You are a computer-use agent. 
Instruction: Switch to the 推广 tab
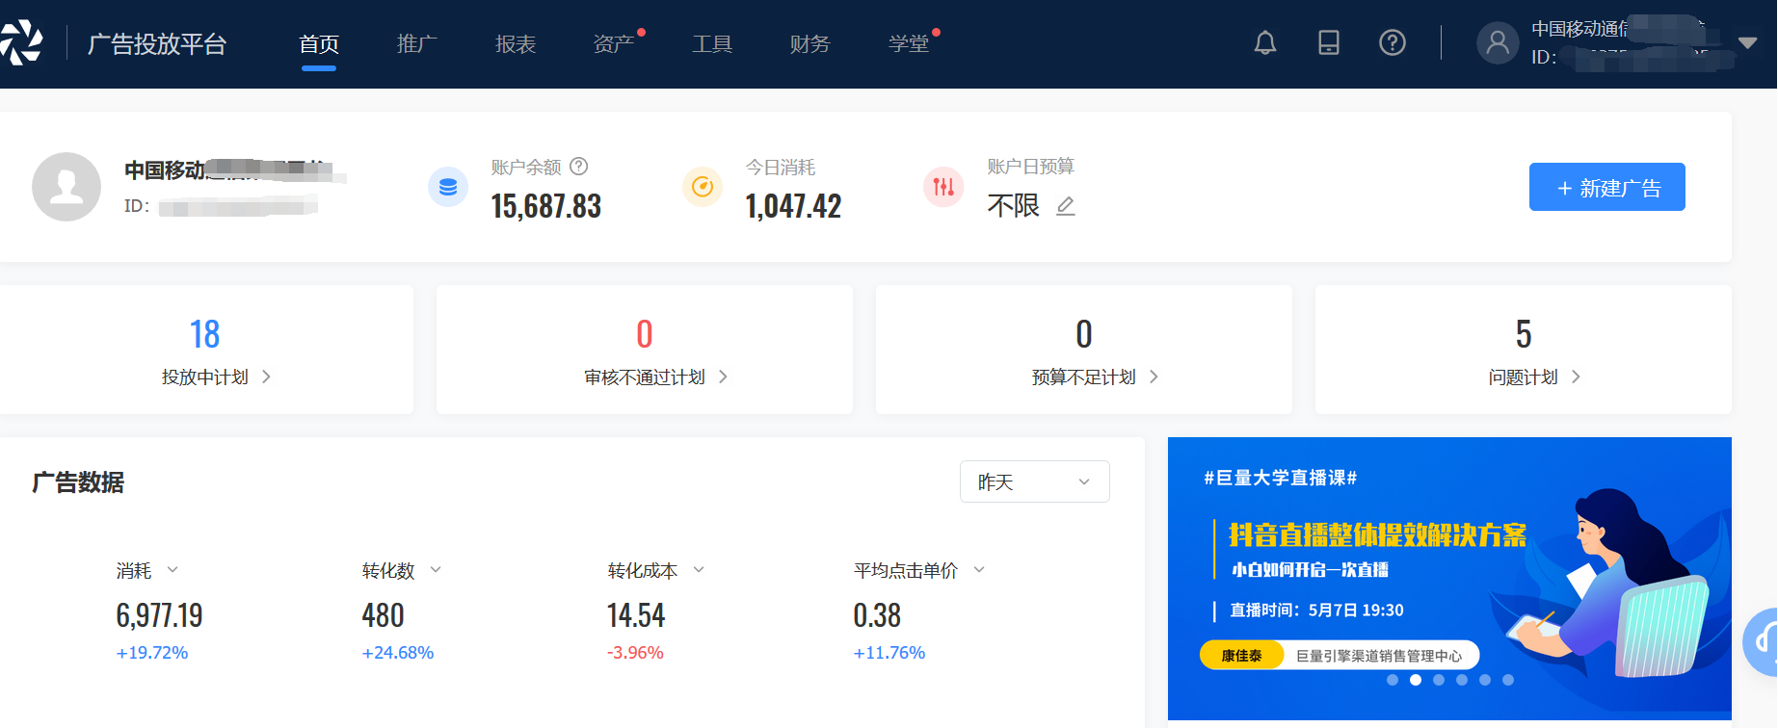416,43
